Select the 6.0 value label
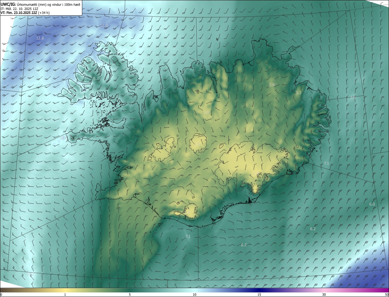389x297 pixels. tap(372, 204)
